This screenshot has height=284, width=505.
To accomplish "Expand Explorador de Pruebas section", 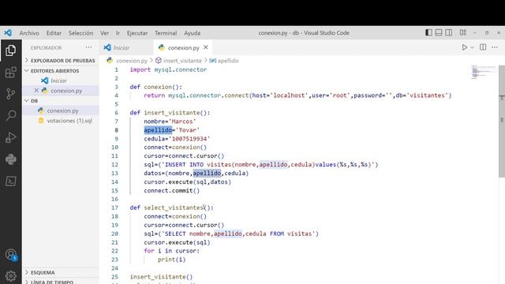I will tap(61, 60).
